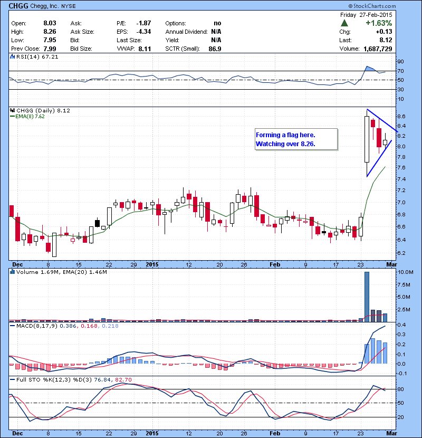The image size is (422, 438).
Task: Click the High value 8.26
Action: pyautogui.click(x=50, y=32)
